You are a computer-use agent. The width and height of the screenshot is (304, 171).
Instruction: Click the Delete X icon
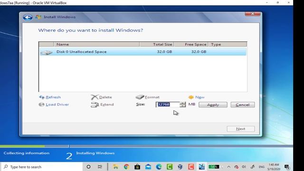95,97
